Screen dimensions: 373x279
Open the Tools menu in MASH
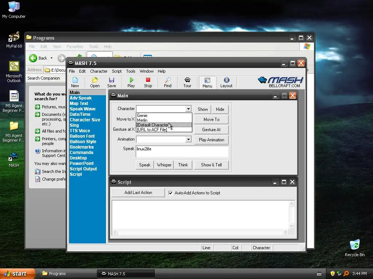click(131, 71)
